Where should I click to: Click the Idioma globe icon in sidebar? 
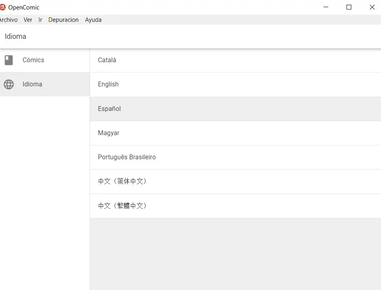tap(9, 84)
